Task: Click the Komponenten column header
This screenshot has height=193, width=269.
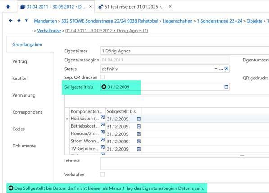Action: [87, 111]
